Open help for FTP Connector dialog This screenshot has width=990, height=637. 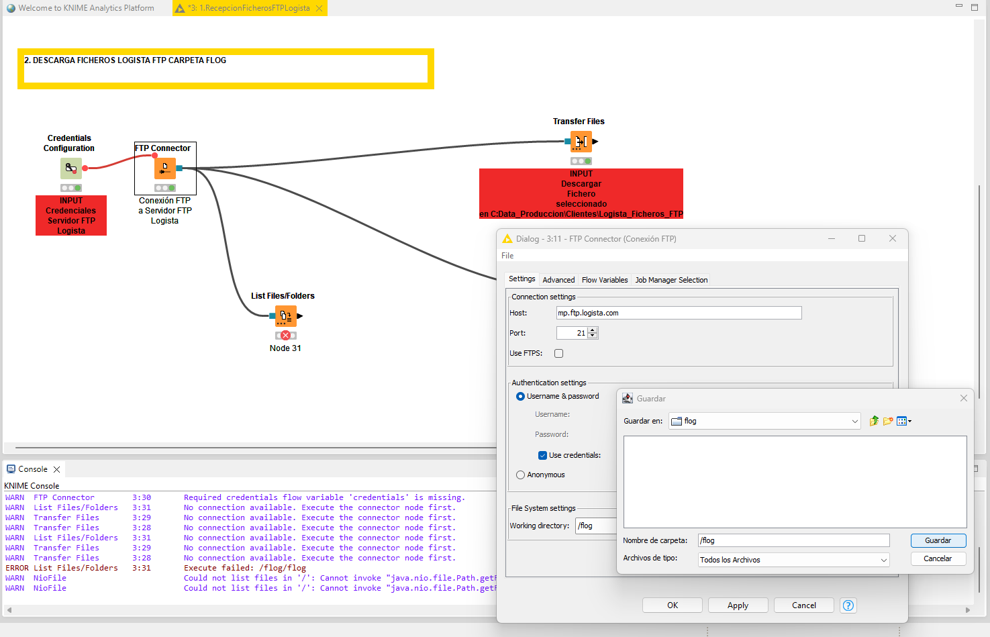(x=848, y=605)
